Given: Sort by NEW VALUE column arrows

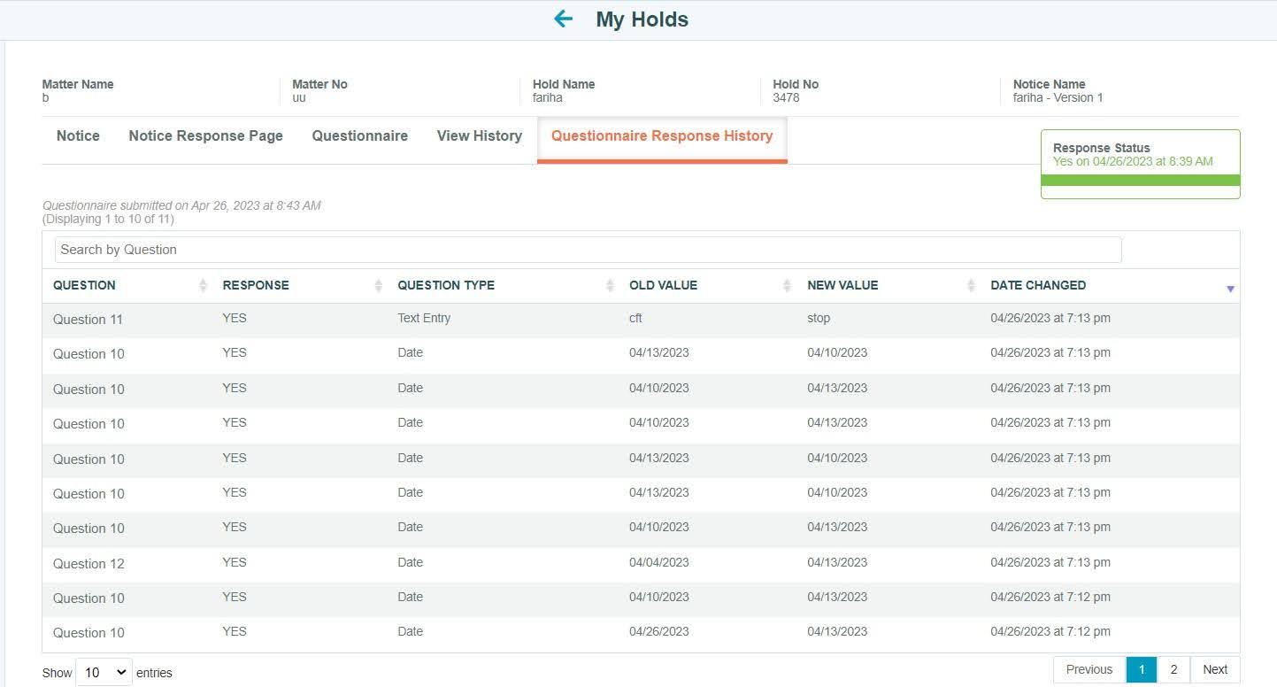Looking at the screenshot, I should pos(971,285).
